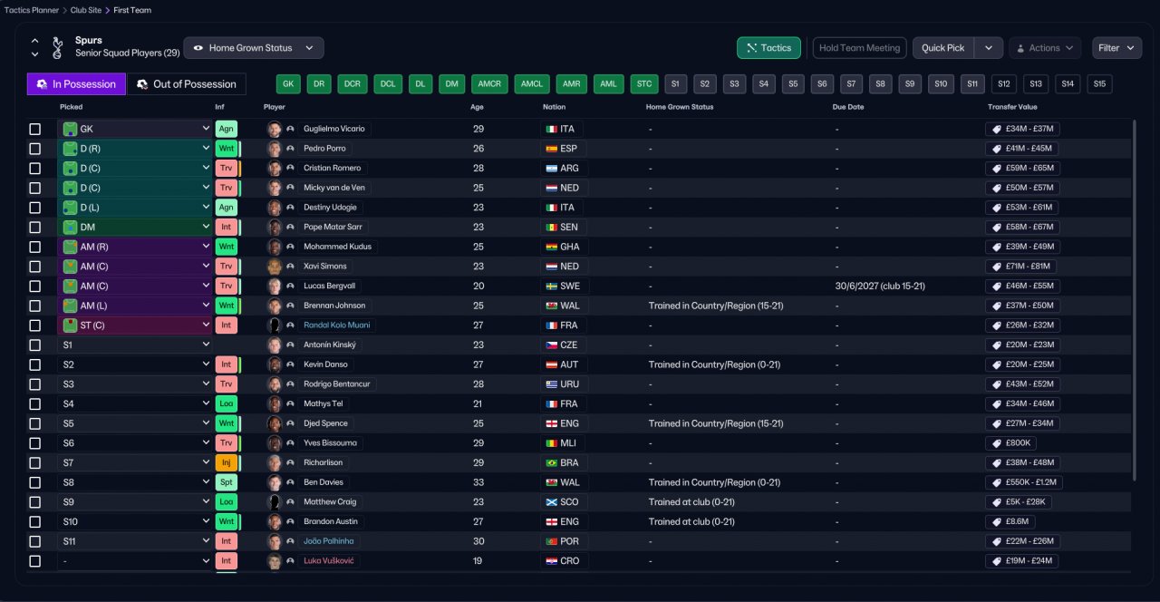Click the transfer value tag for Xavi Simons
1160x602 pixels.
(x=1022, y=267)
